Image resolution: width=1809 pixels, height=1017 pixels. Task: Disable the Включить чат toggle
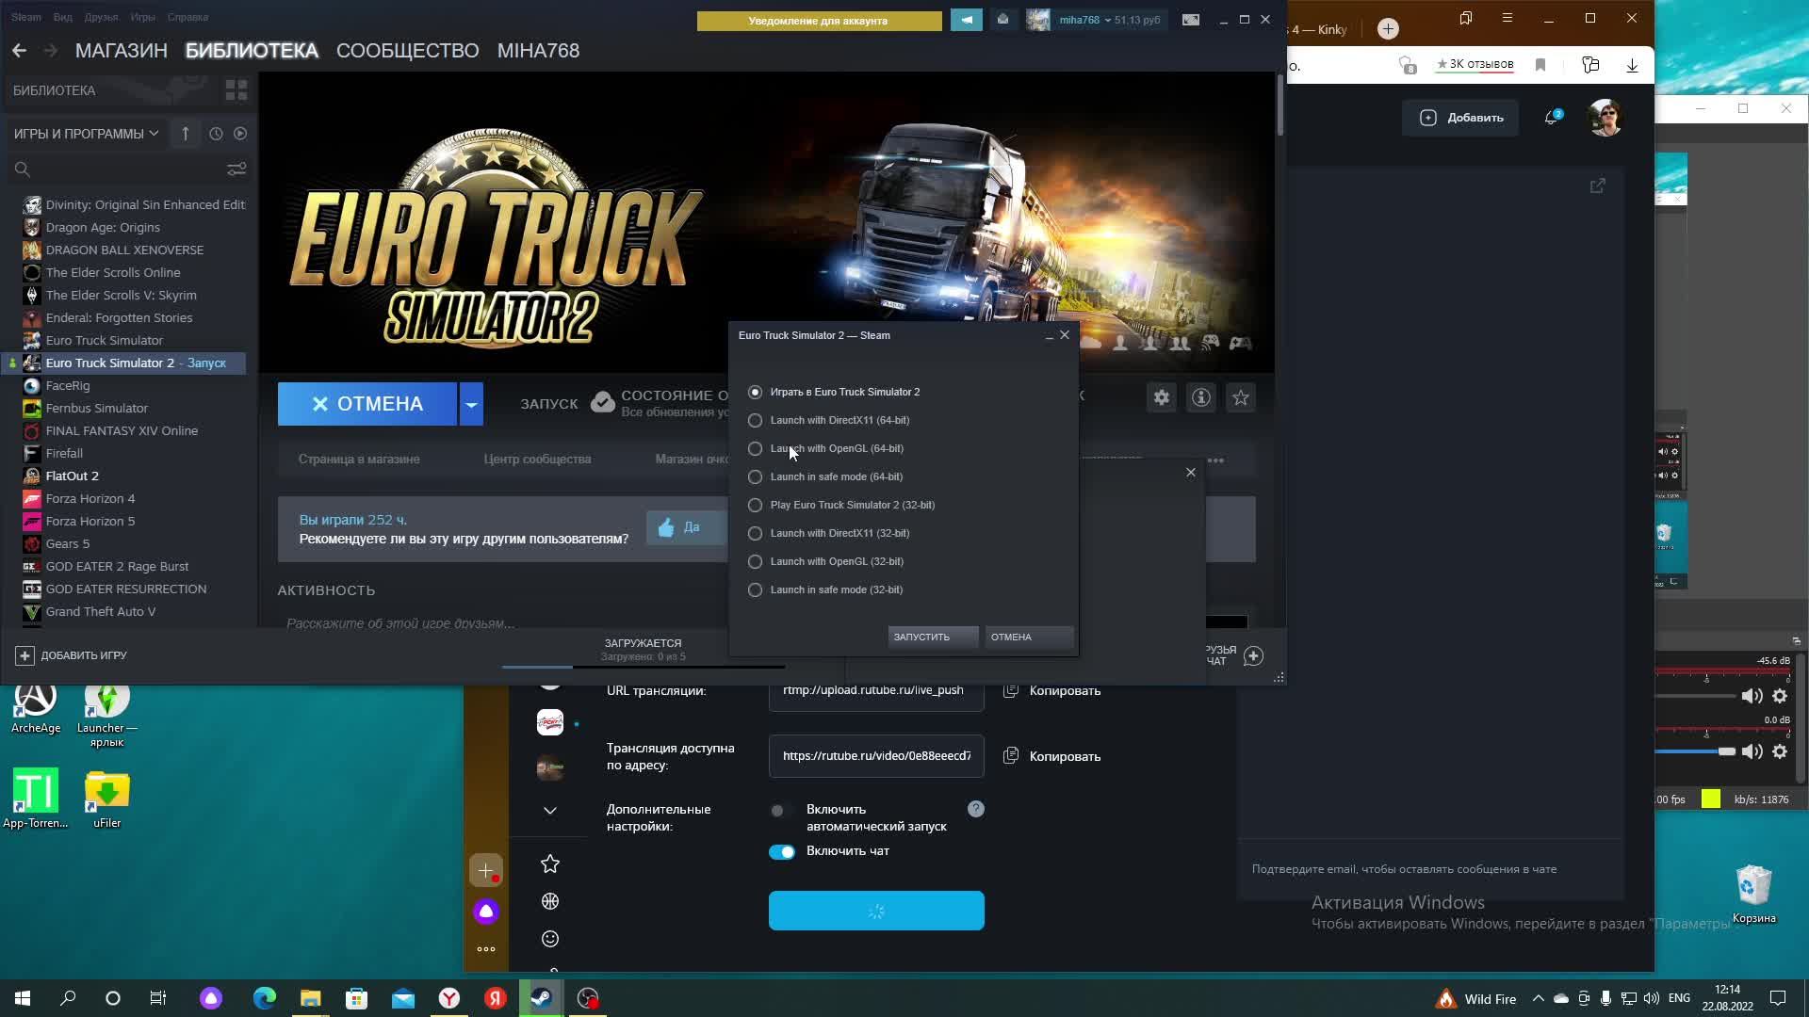[x=782, y=851]
